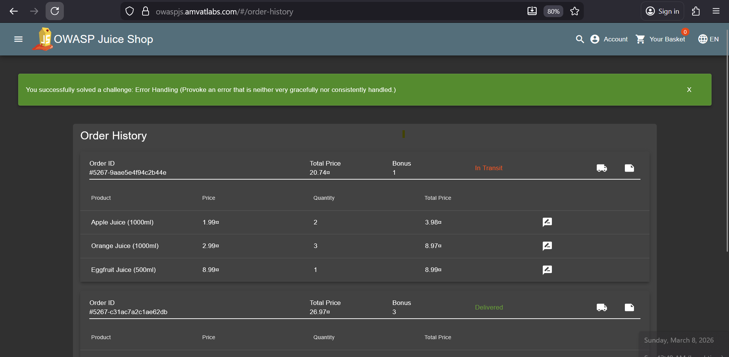Open the search magnifier icon
This screenshot has height=357, width=729.
pyautogui.click(x=580, y=39)
